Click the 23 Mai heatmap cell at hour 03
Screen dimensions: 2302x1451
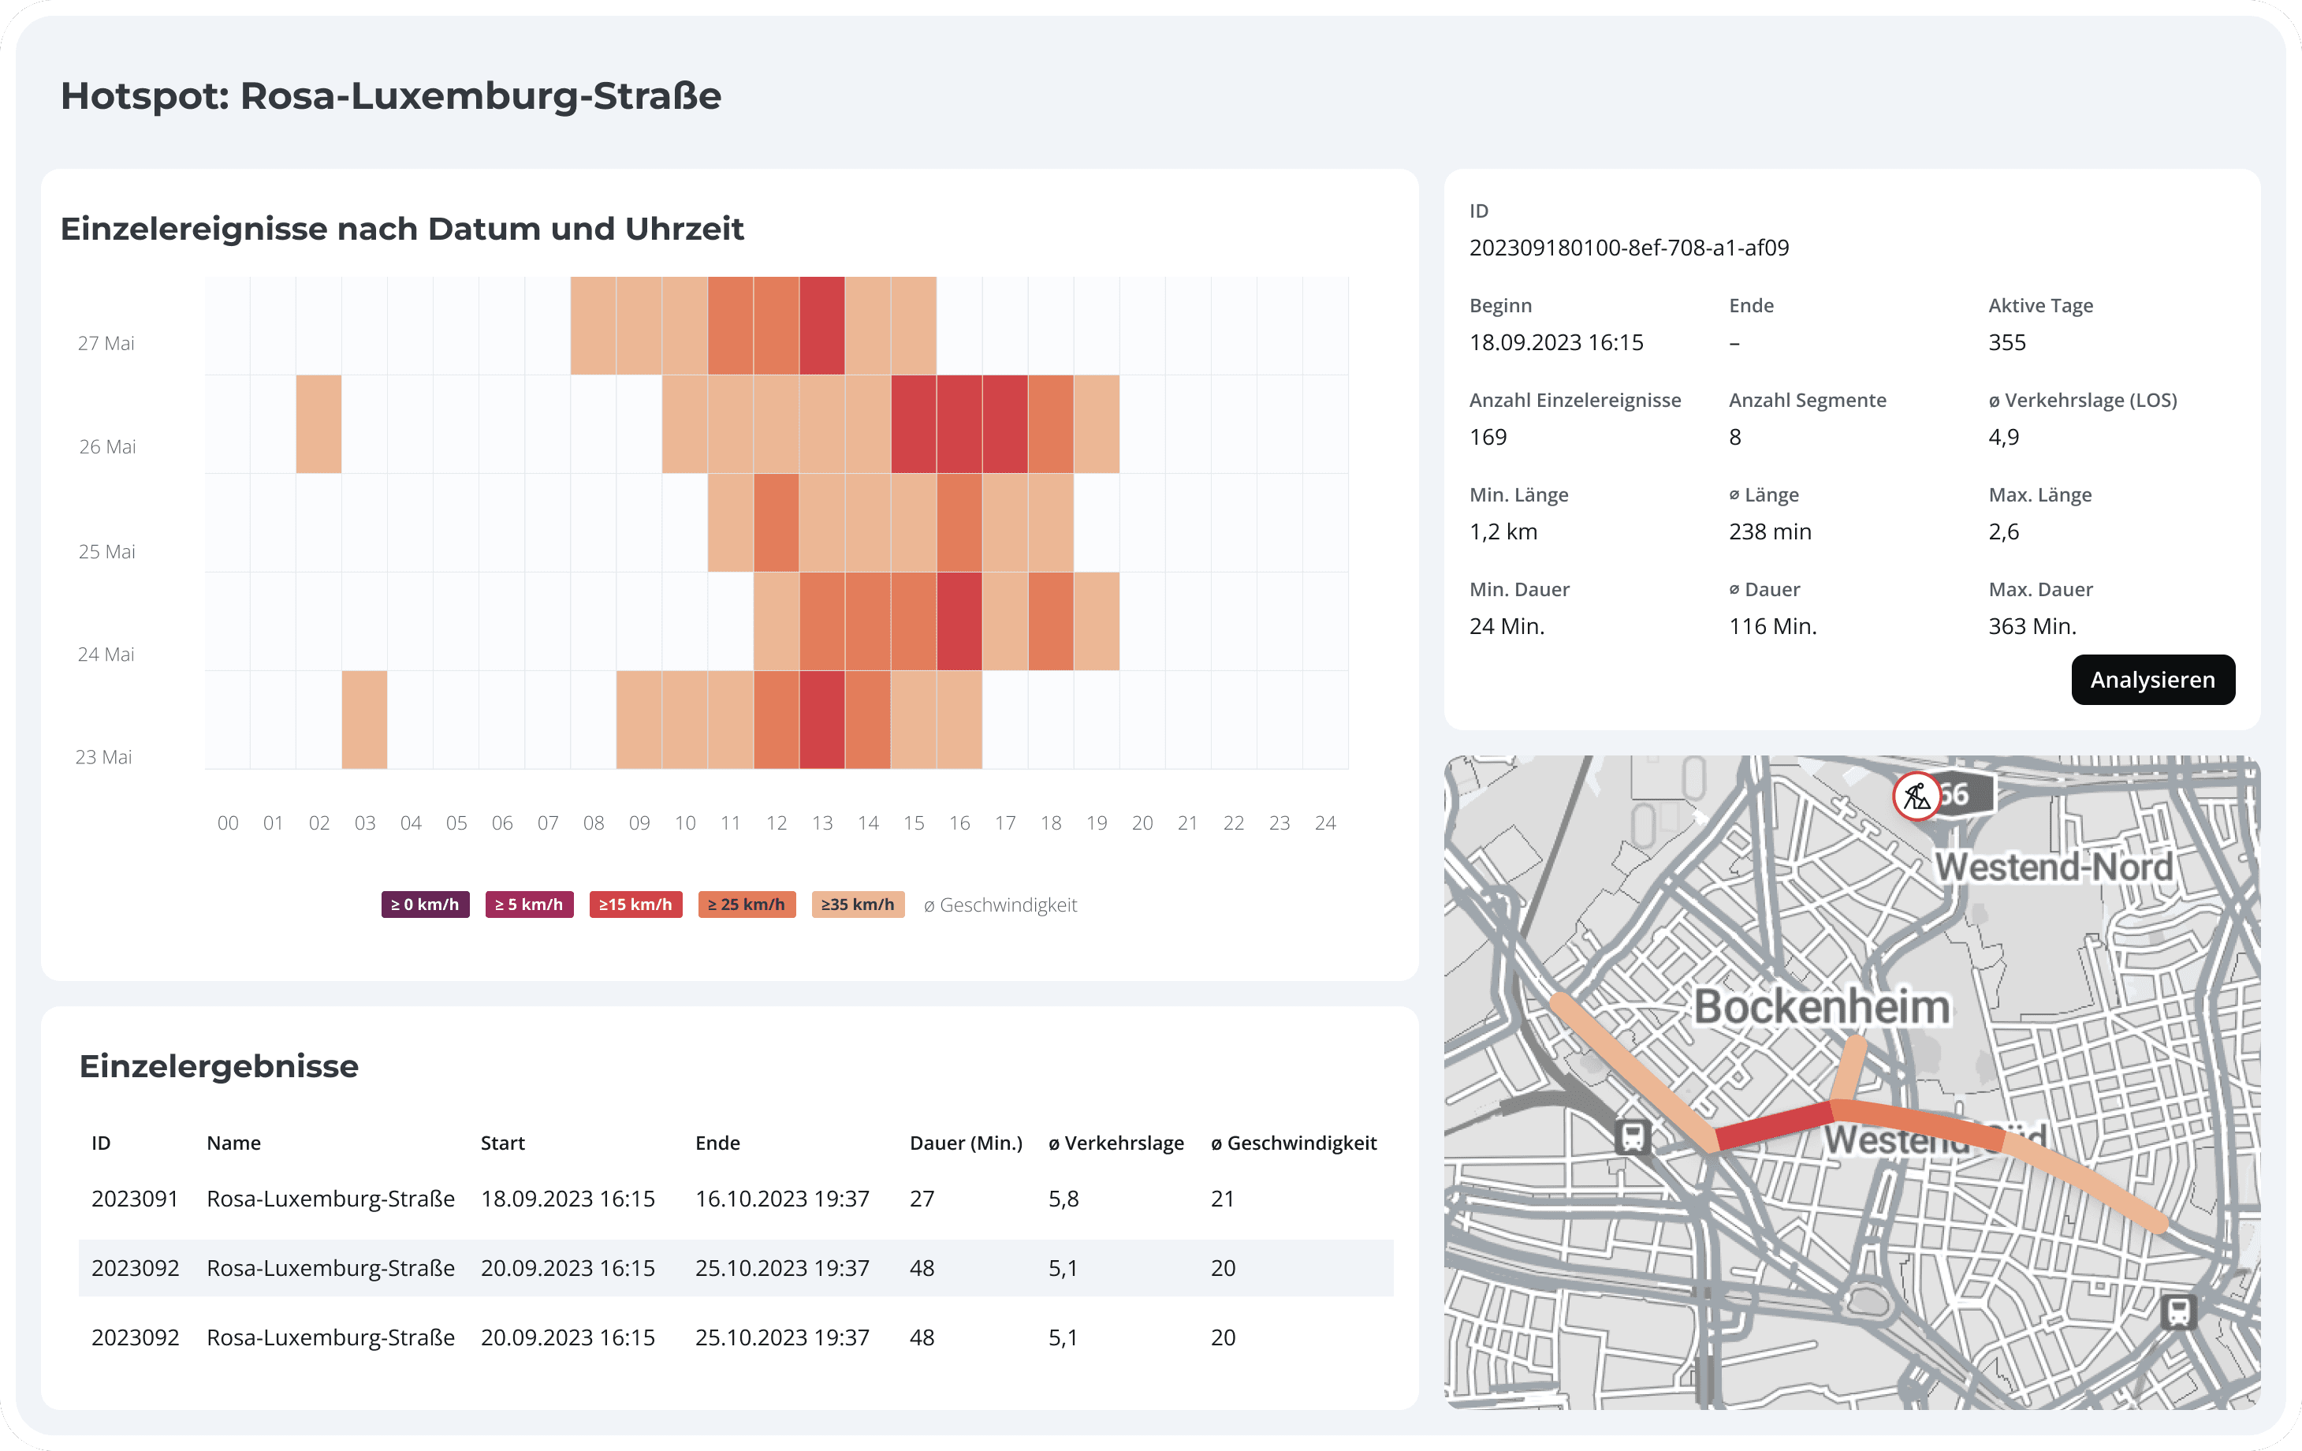[x=364, y=719]
